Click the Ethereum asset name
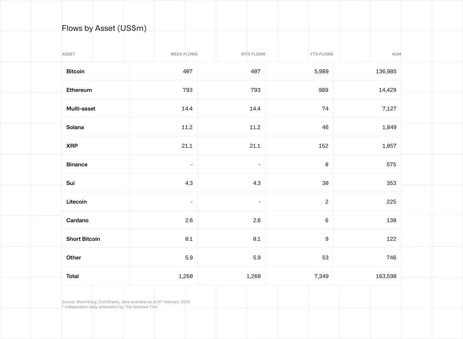463x339 pixels. click(79, 90)
